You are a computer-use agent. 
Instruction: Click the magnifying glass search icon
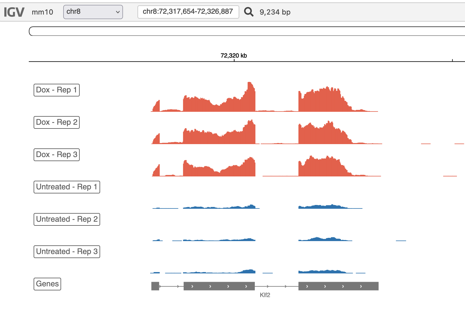click(248, 12)
